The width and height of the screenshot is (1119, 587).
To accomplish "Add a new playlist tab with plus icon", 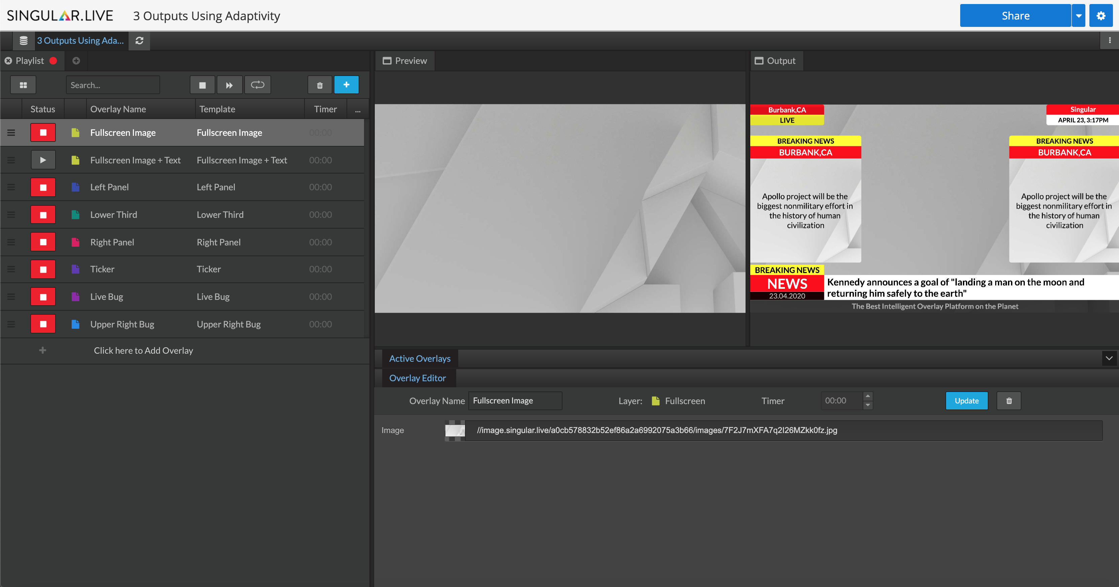I will pos(76,61).
